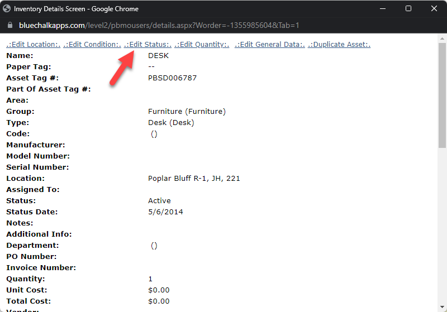
Task: Click the Group value Furniture (Furniture)
Action: (x=187, y=111)
